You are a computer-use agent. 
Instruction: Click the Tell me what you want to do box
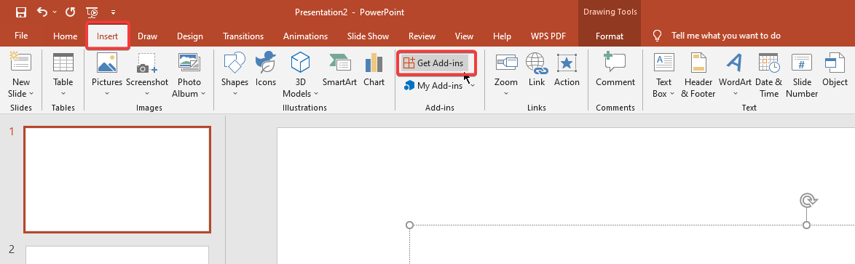(726, 36)
